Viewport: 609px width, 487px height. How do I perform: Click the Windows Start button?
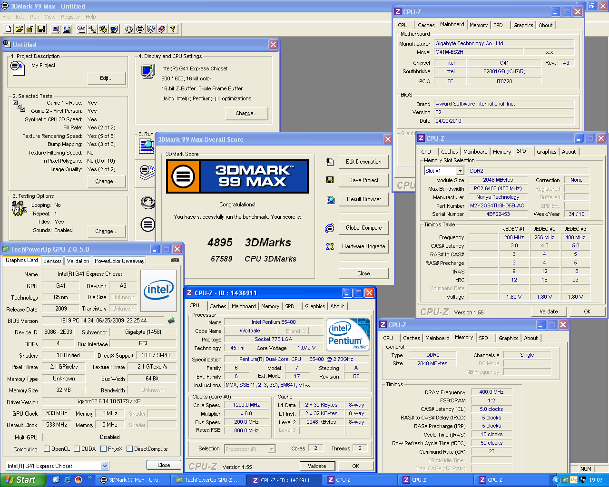[x=22, y=480]
